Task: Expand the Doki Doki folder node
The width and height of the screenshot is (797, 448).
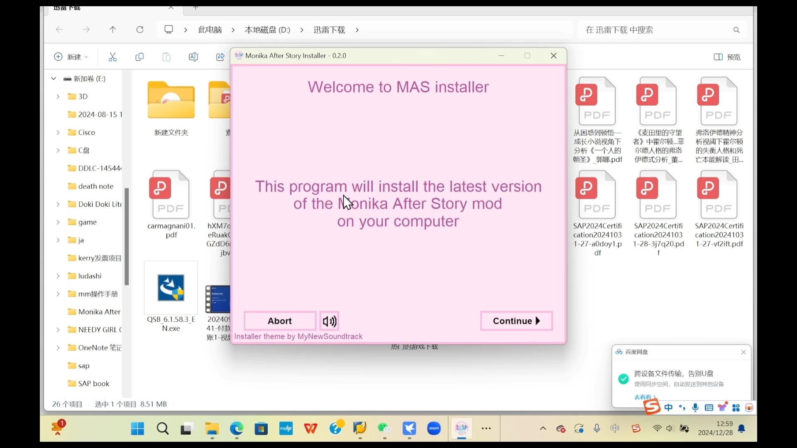Action: 58,204
